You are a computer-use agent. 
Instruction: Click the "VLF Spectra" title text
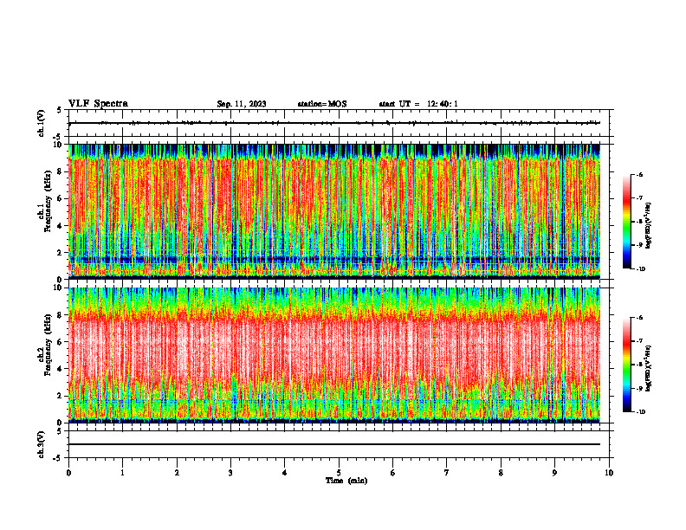(x=98, y=104)
